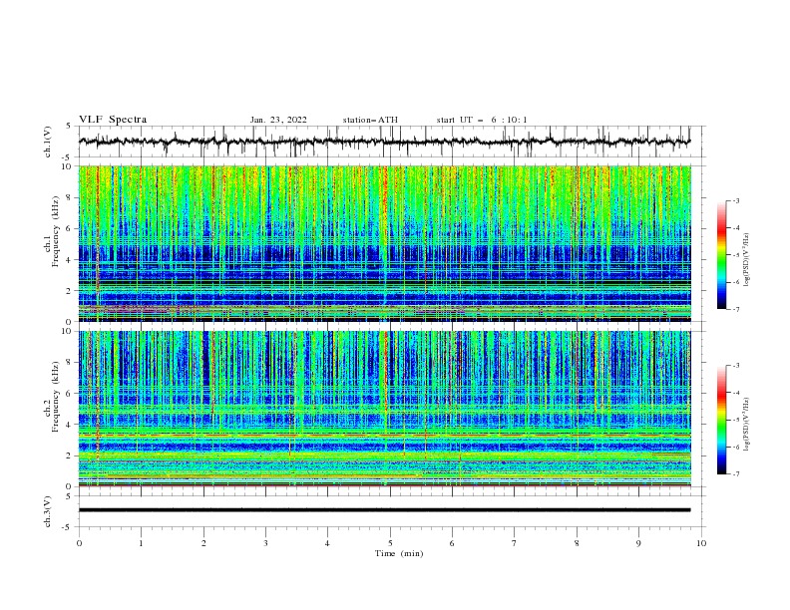The image size is (790, 610).
Task: Click the time axis tick label '0'
Action: [x=79, y=543]
